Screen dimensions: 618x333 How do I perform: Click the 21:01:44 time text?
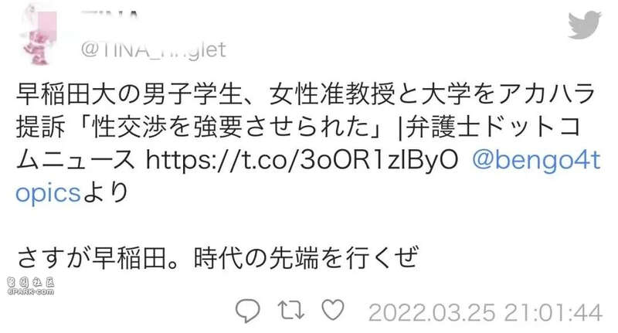(553, 313)
